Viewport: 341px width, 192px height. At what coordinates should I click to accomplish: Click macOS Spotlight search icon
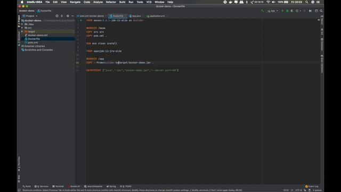pos(307,2)
